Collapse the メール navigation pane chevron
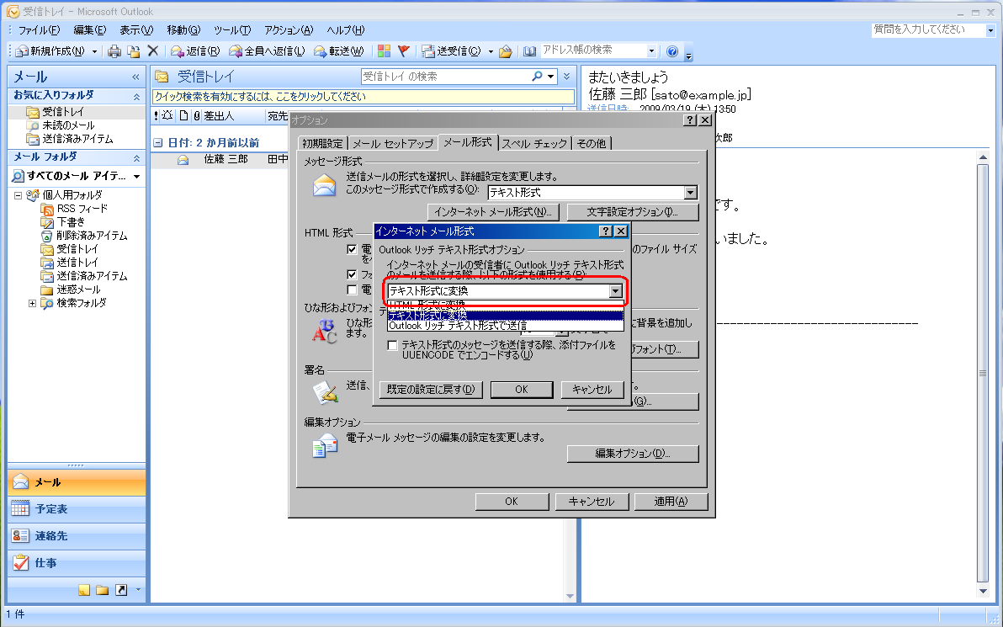This screenshot has height=627, width=1003. (135, 77)
